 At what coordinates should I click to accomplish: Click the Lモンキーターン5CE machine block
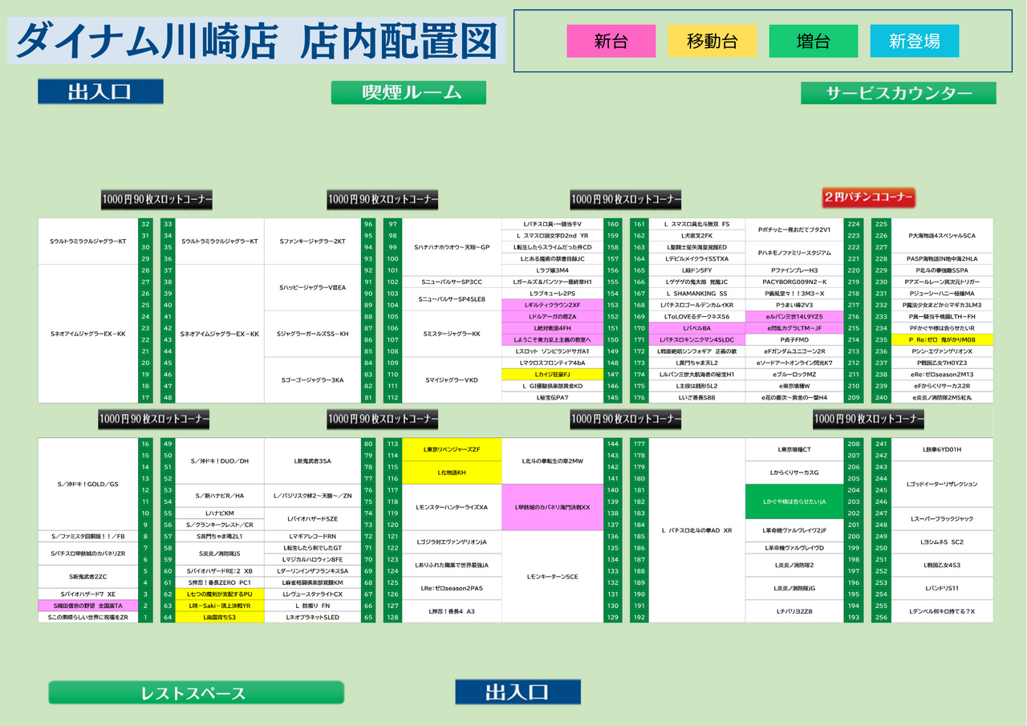552,577
